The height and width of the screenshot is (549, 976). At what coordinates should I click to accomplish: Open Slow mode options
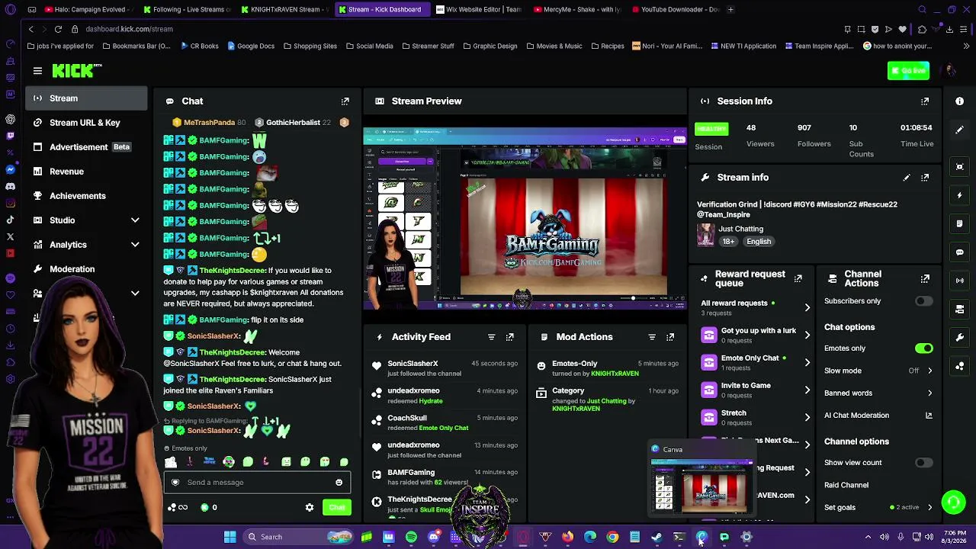pyautogui.click(x=878, y=371)
